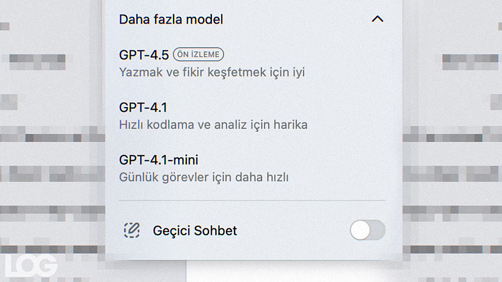The width and height of the screenshot is (502, 282).
Task: Select the GPT-4.1 model title
Action: click(x=143, y=107)
